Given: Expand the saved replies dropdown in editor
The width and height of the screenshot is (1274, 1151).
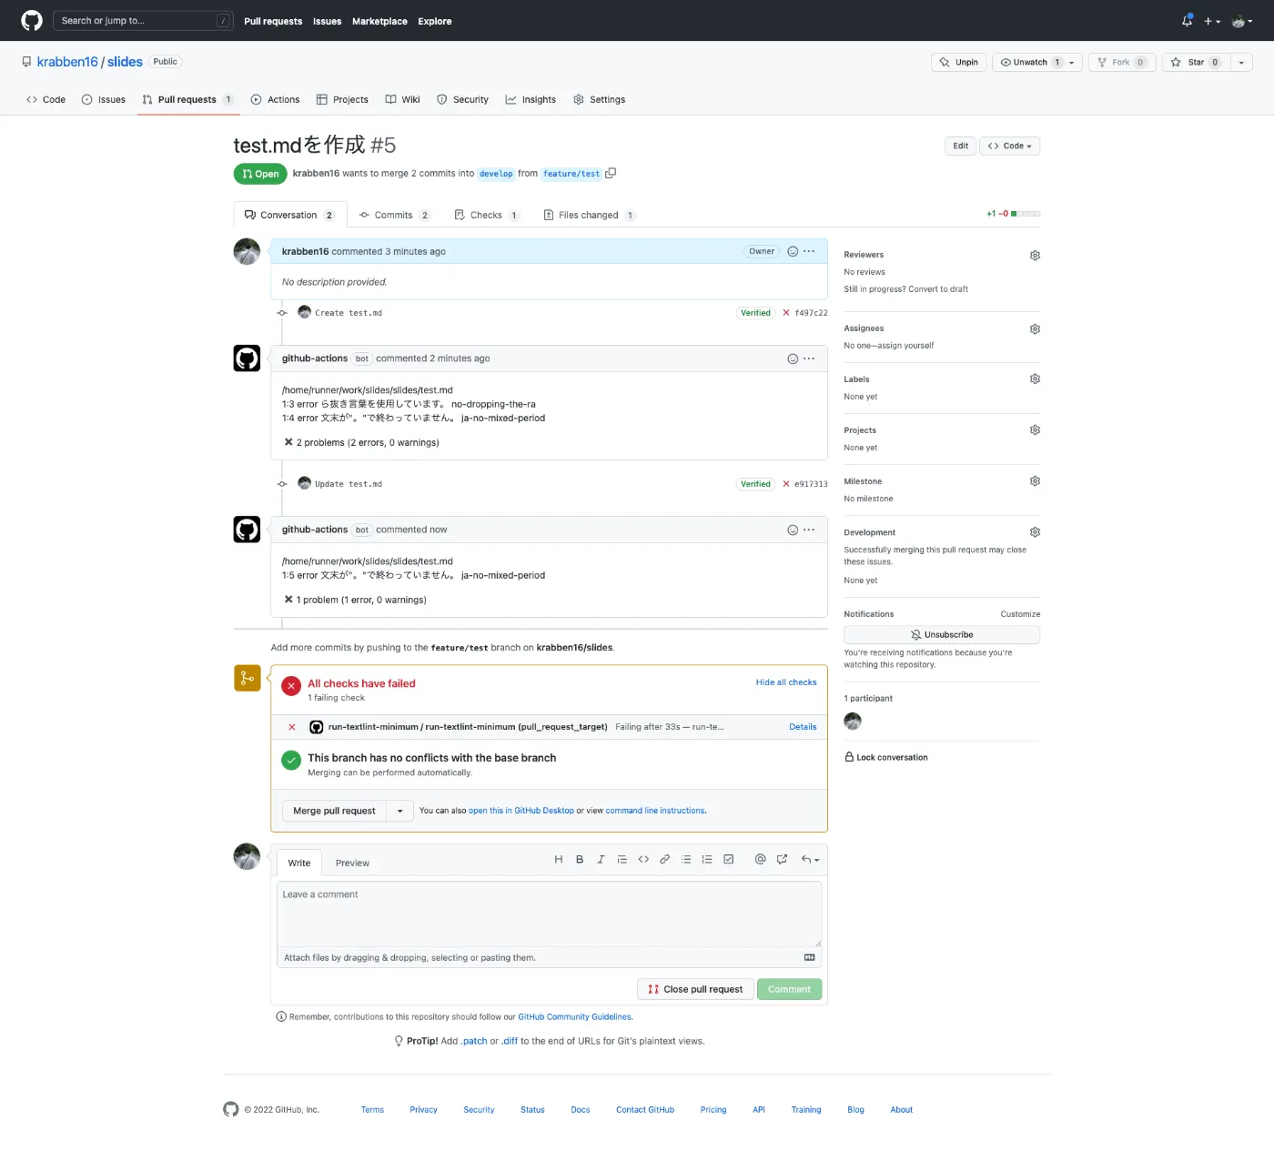Looking at the screenshot, I should pos(810,860).
